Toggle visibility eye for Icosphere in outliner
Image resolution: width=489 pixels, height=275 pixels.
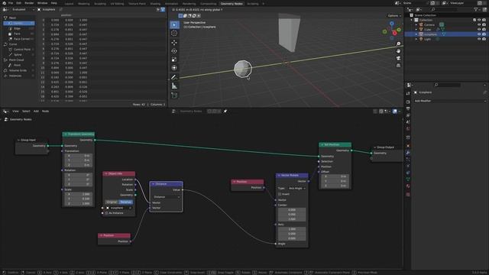pos(479,34)
